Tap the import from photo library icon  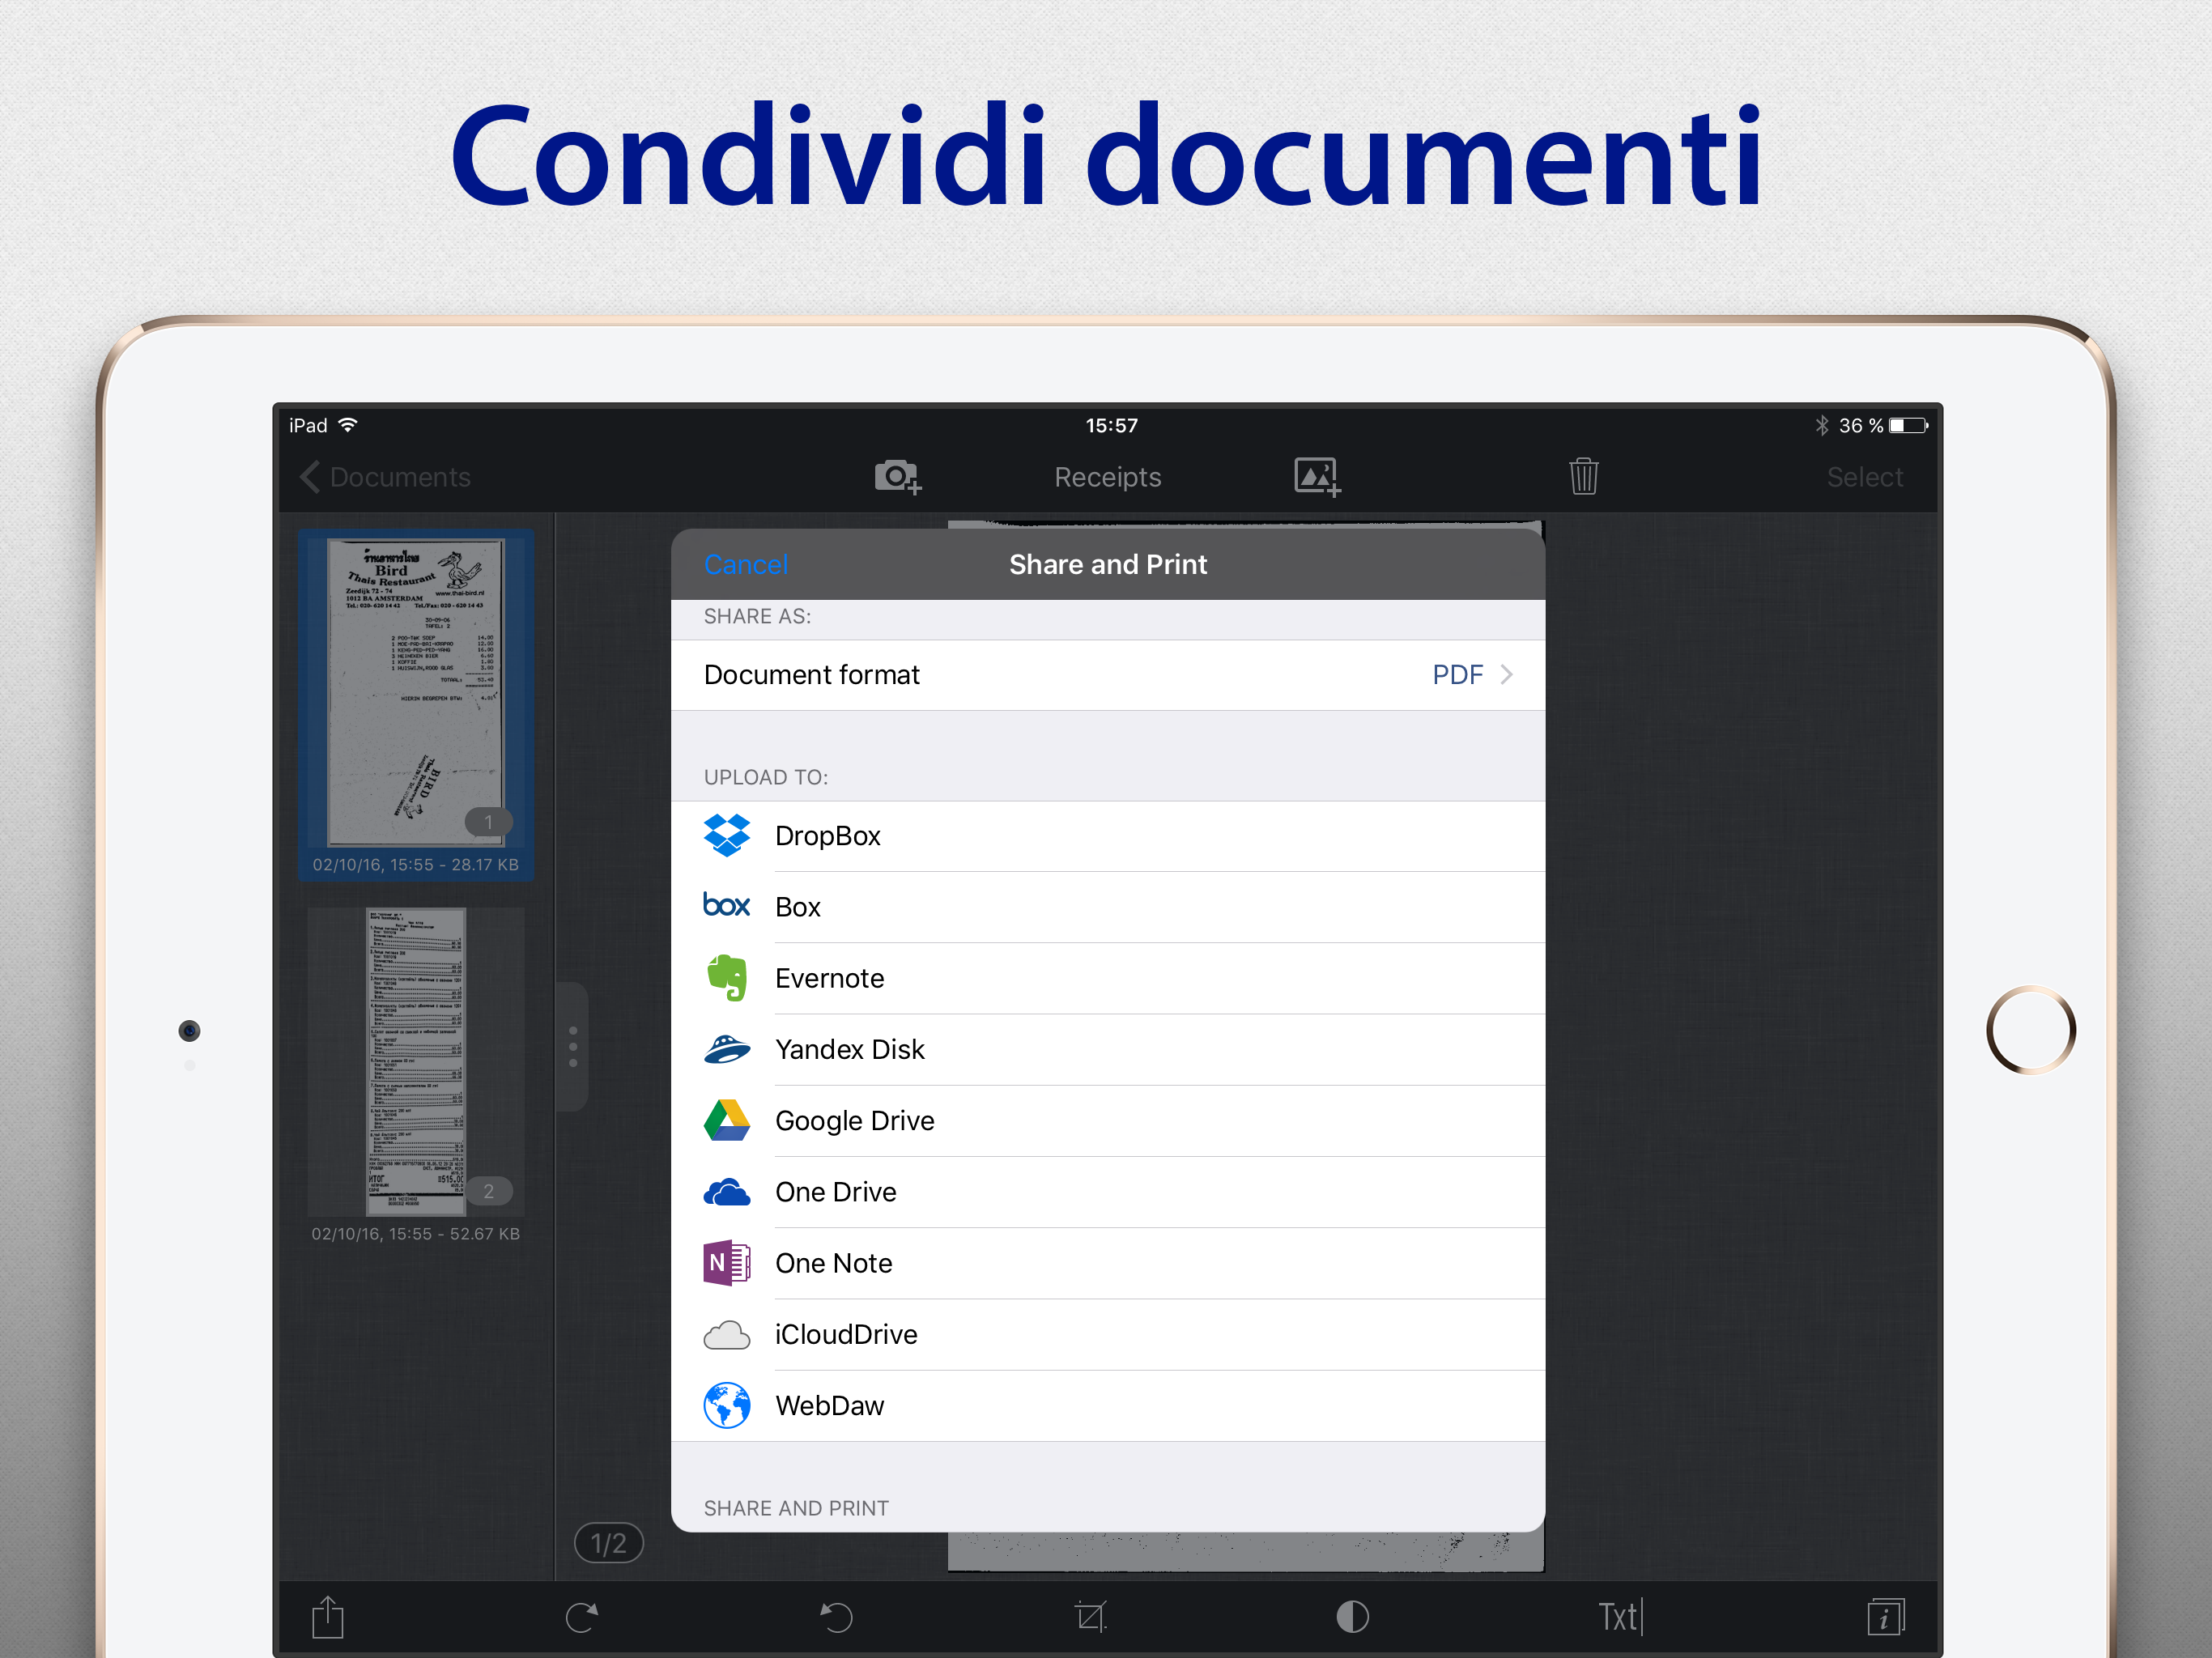coord(1316,477)
